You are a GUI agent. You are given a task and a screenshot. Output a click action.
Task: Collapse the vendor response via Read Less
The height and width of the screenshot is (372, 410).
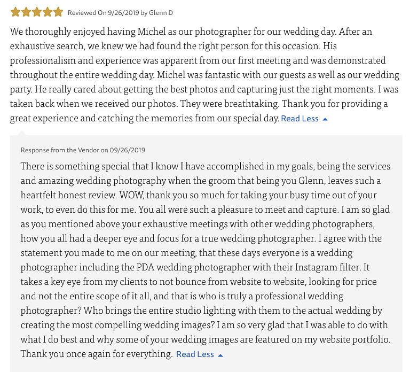coord(195,354)
